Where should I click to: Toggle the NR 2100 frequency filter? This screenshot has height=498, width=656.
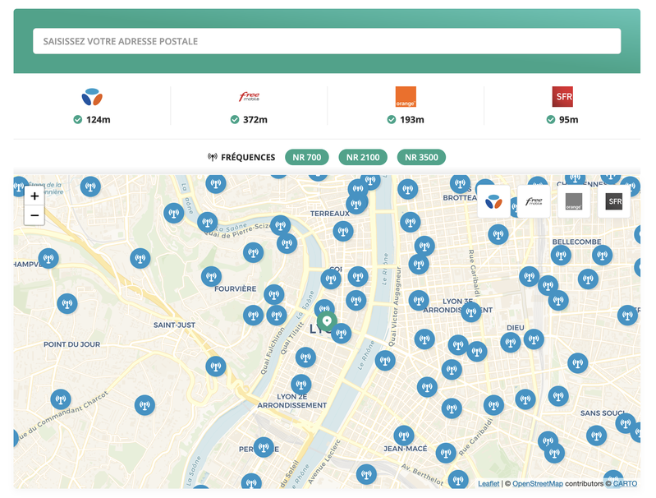(363, 158)
